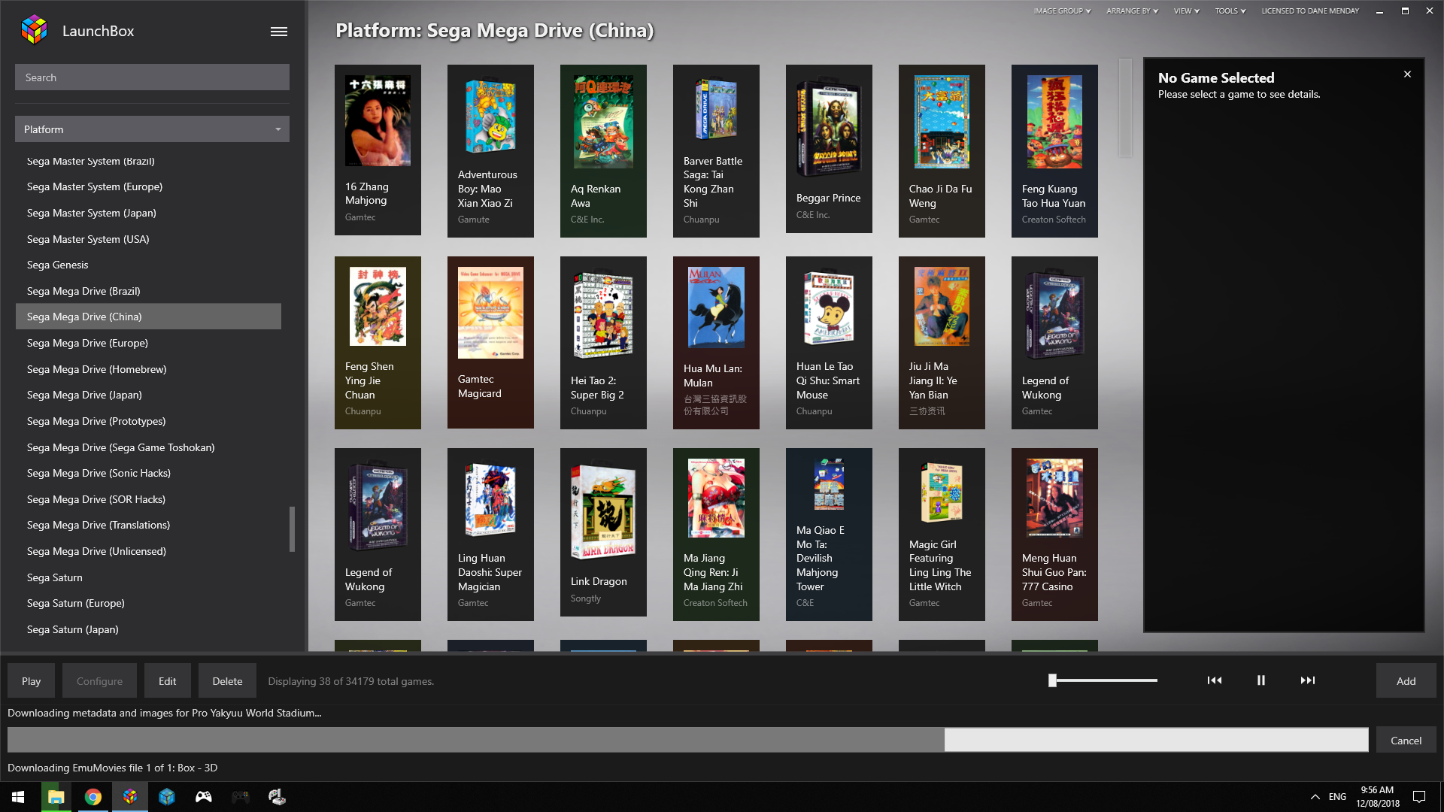1444x812 pixels.
Task: Open the Windows Start menu
Action: (18, 797)
